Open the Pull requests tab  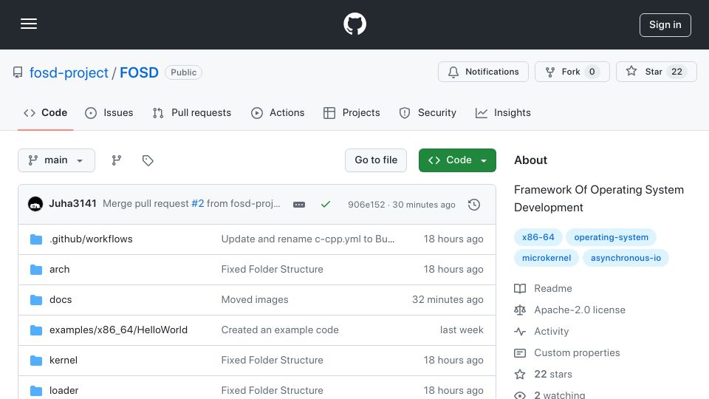click(x=192, y=112)
